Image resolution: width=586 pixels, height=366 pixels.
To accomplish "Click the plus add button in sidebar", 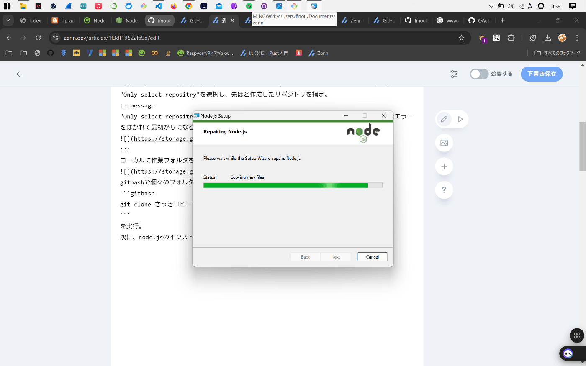I will tap(444, 166).
